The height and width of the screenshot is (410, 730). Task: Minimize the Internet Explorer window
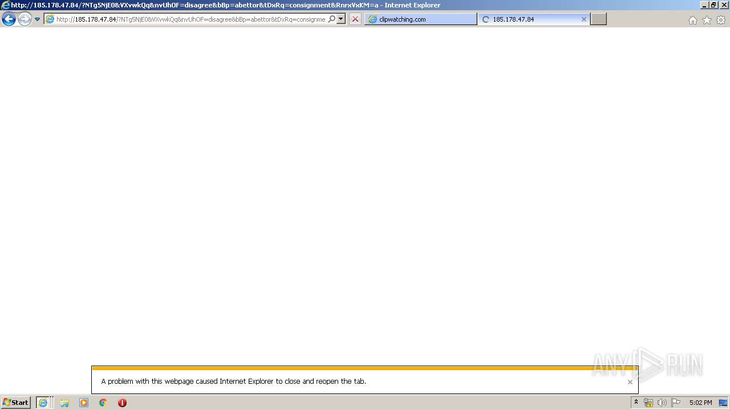(704, 5)
